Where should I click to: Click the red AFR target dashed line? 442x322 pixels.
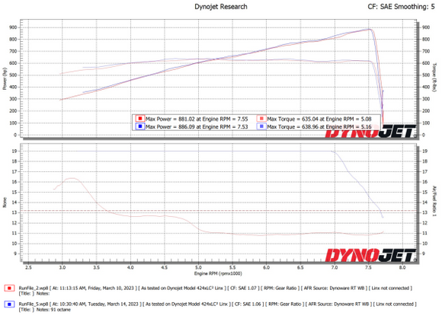[219, 211]
